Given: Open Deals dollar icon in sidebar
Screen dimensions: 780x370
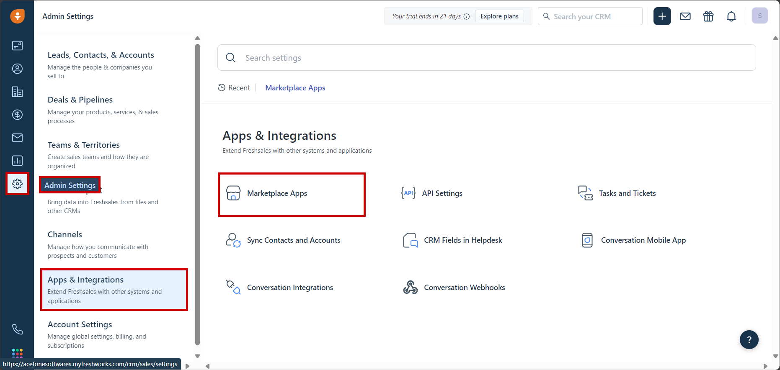Looking at the screenshot, I should pos(17,115).
